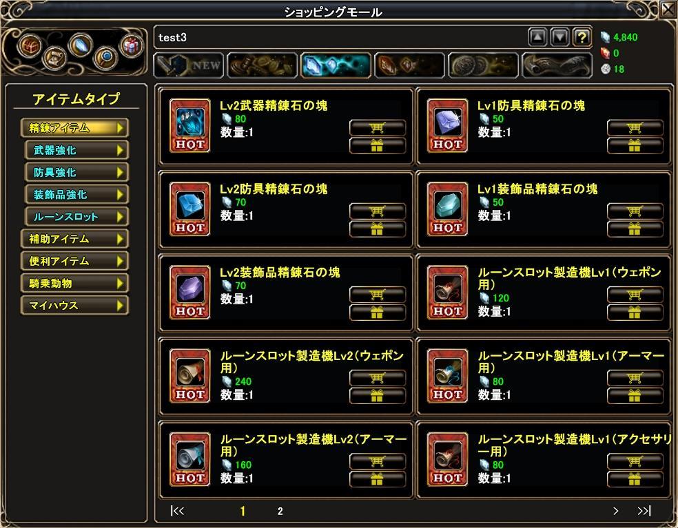
Task: Open the gift box icon in top-left panel
Action: [x=130, y=45]
